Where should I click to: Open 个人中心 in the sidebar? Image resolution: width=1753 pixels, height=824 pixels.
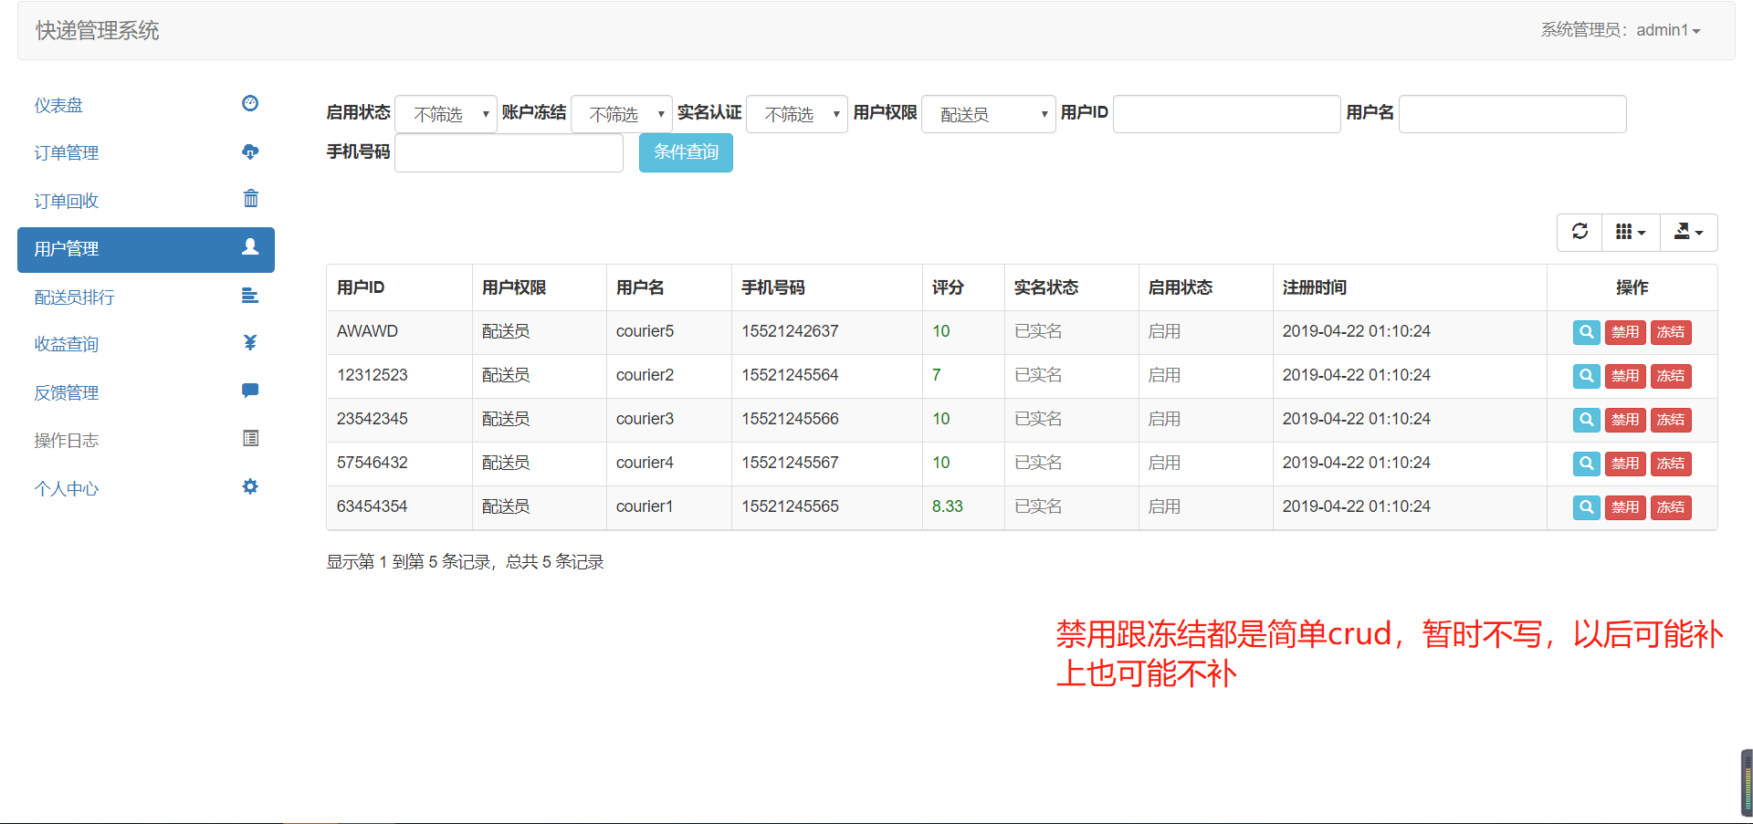click(146, 488)
